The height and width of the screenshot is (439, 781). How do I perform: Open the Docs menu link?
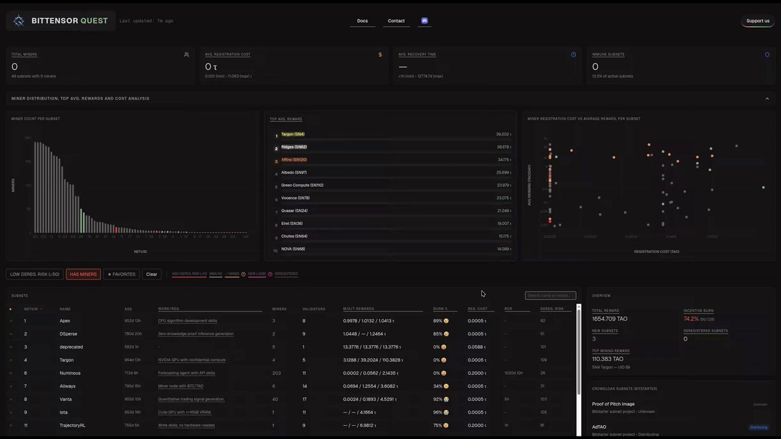(363, 21)
